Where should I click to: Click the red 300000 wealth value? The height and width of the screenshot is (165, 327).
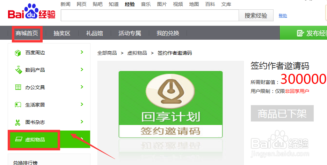[304, 79]
